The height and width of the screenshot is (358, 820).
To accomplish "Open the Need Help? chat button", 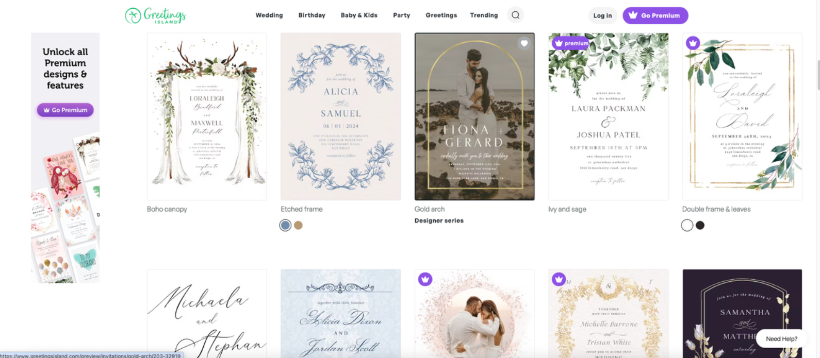I will pyautogui.click(x=781, y=338).
